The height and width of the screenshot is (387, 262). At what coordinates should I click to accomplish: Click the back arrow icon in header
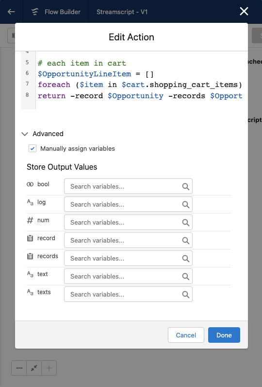(11, 12)
